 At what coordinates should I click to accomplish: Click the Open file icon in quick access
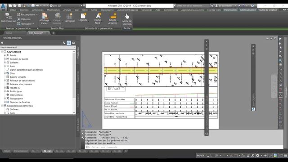(x=15, y=6)
